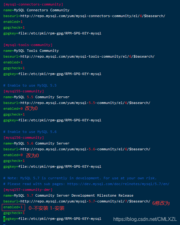Image resolution: width=180 pixels, height=225 pixels.
Task: Click name=MySQL Connectors Community line
Action: [36, 10]
